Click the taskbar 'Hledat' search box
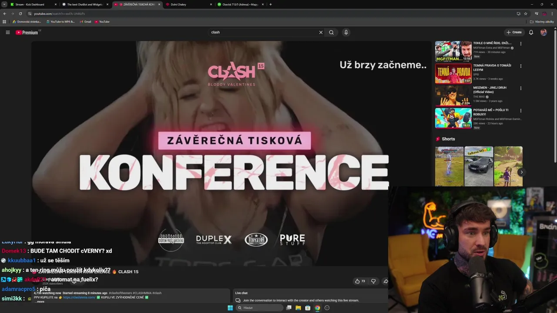This screenshot has width=557, height=313. (260, 308)
